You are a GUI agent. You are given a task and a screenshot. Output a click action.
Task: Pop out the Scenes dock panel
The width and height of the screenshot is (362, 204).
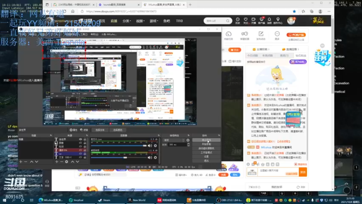(51, 135)
